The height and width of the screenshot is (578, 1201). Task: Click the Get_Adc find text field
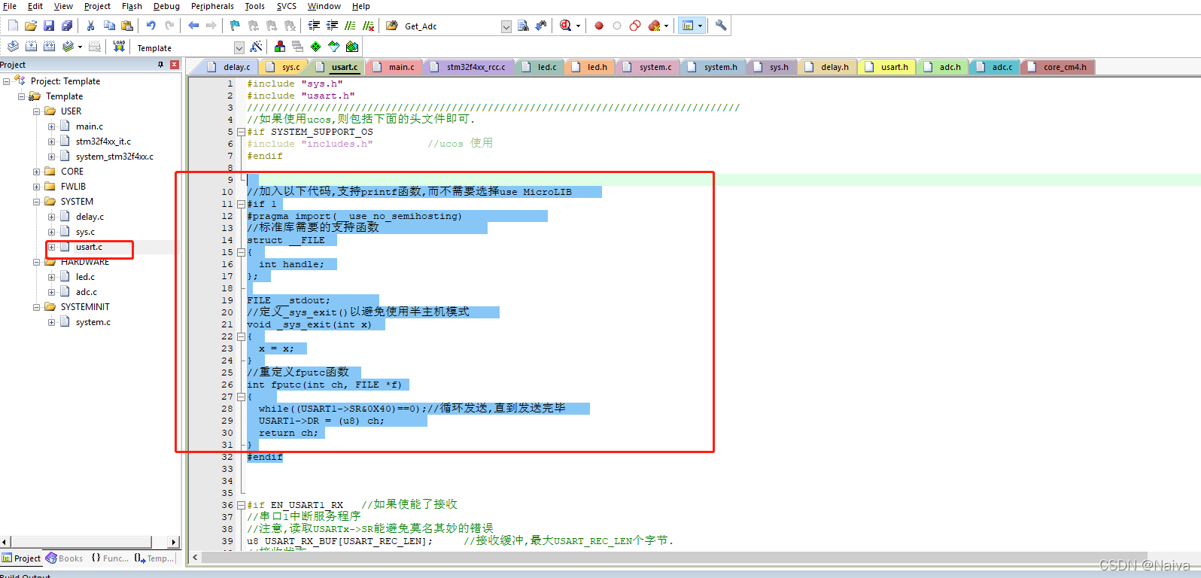coord(451,26)
